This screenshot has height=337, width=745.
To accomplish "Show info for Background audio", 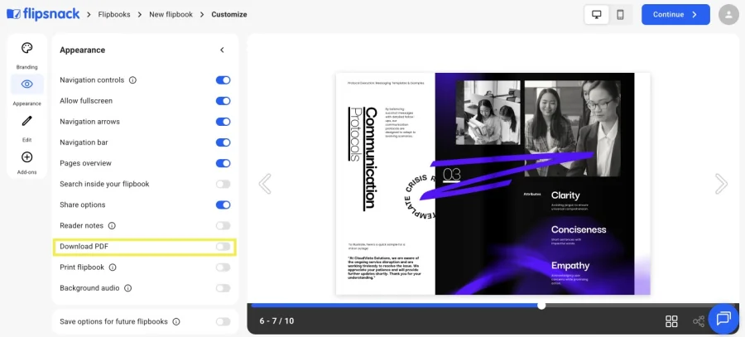I will [x=127, y=288].
